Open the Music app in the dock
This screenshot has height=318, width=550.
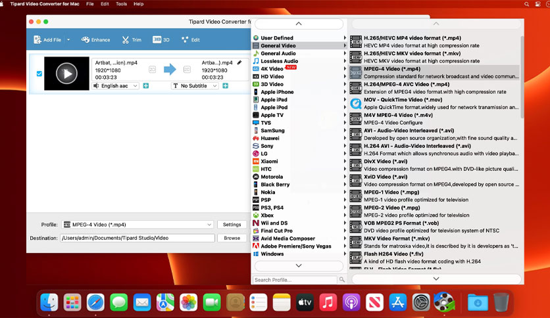point(328,302)
